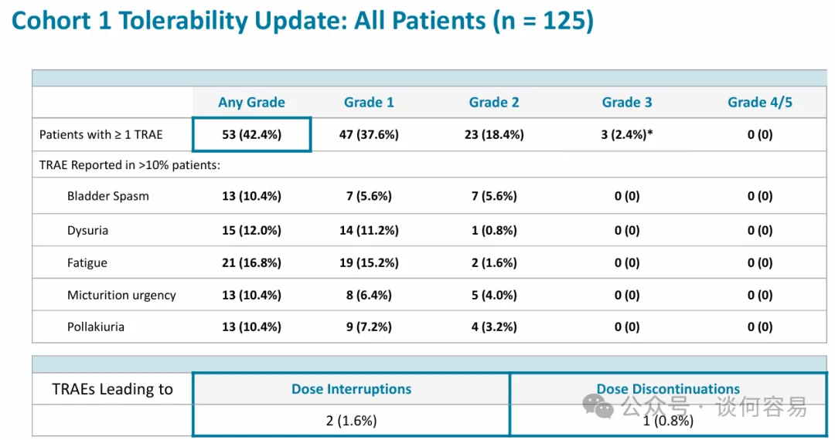The image size is (835, 440).
Task: Click the Dysuria row label
Action: [x=87, y=230]
